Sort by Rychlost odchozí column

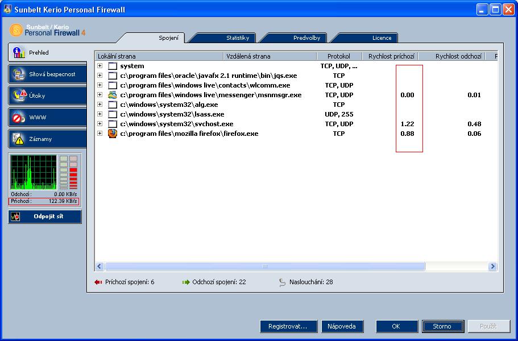[x=452, y=56]
